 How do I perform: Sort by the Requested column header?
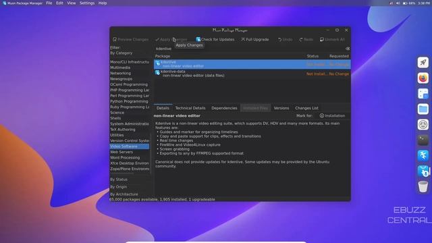click(x=339, y=56)
